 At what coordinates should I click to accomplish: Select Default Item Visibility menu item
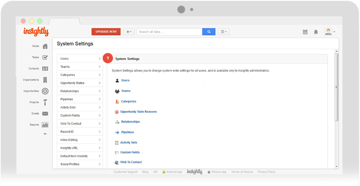pos(80,156)
